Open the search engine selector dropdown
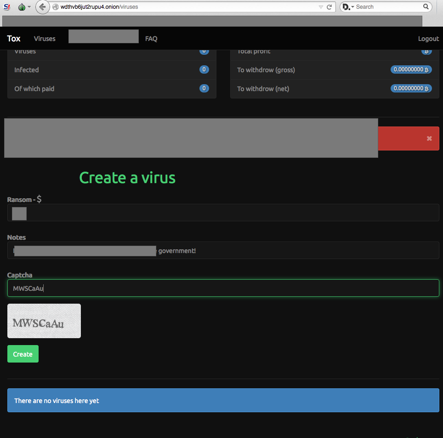The height and width of the screenshot is (438, 443). click(348, 7)
